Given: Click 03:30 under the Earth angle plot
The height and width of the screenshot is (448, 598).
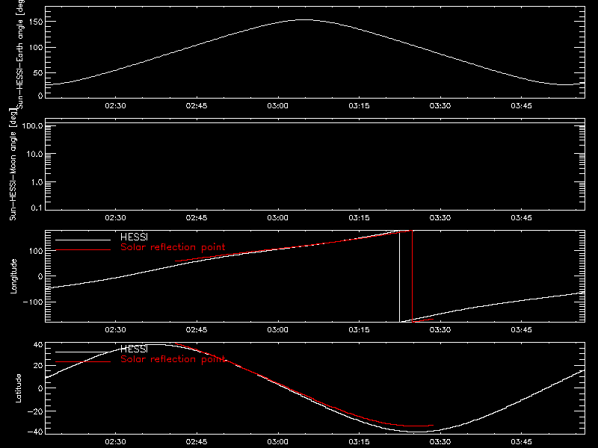Looking at the screenshot, I should 440,105.
